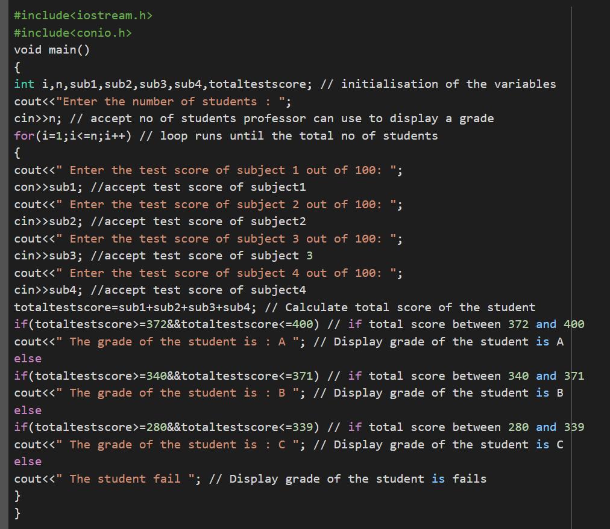Click the condition with 372 and 400
This screenshot has width=610, height=529.
click(x=166, y=324)
